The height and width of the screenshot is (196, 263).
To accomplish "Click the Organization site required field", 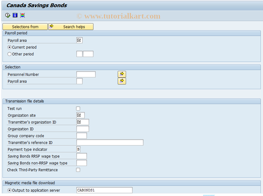I will coord(80,115).
